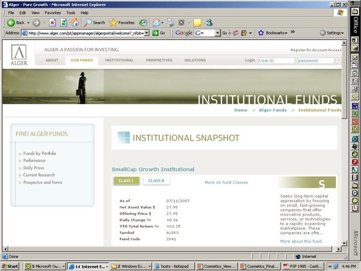361x271 pixels.
Task: Open Google toolbar Settings
Action: [x=332, y=33]
